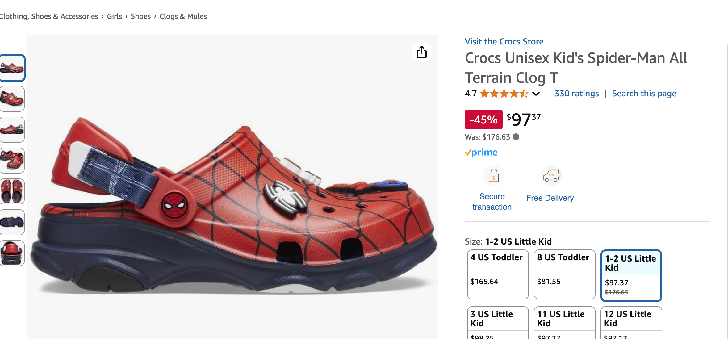This screenshot has width=728, height=339.
Task: Select the 8 US Toddler size option
Action: (x=564, y=274)
